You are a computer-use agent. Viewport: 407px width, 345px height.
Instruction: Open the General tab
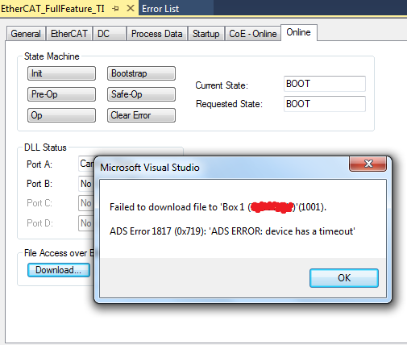(x=26, y=34)
